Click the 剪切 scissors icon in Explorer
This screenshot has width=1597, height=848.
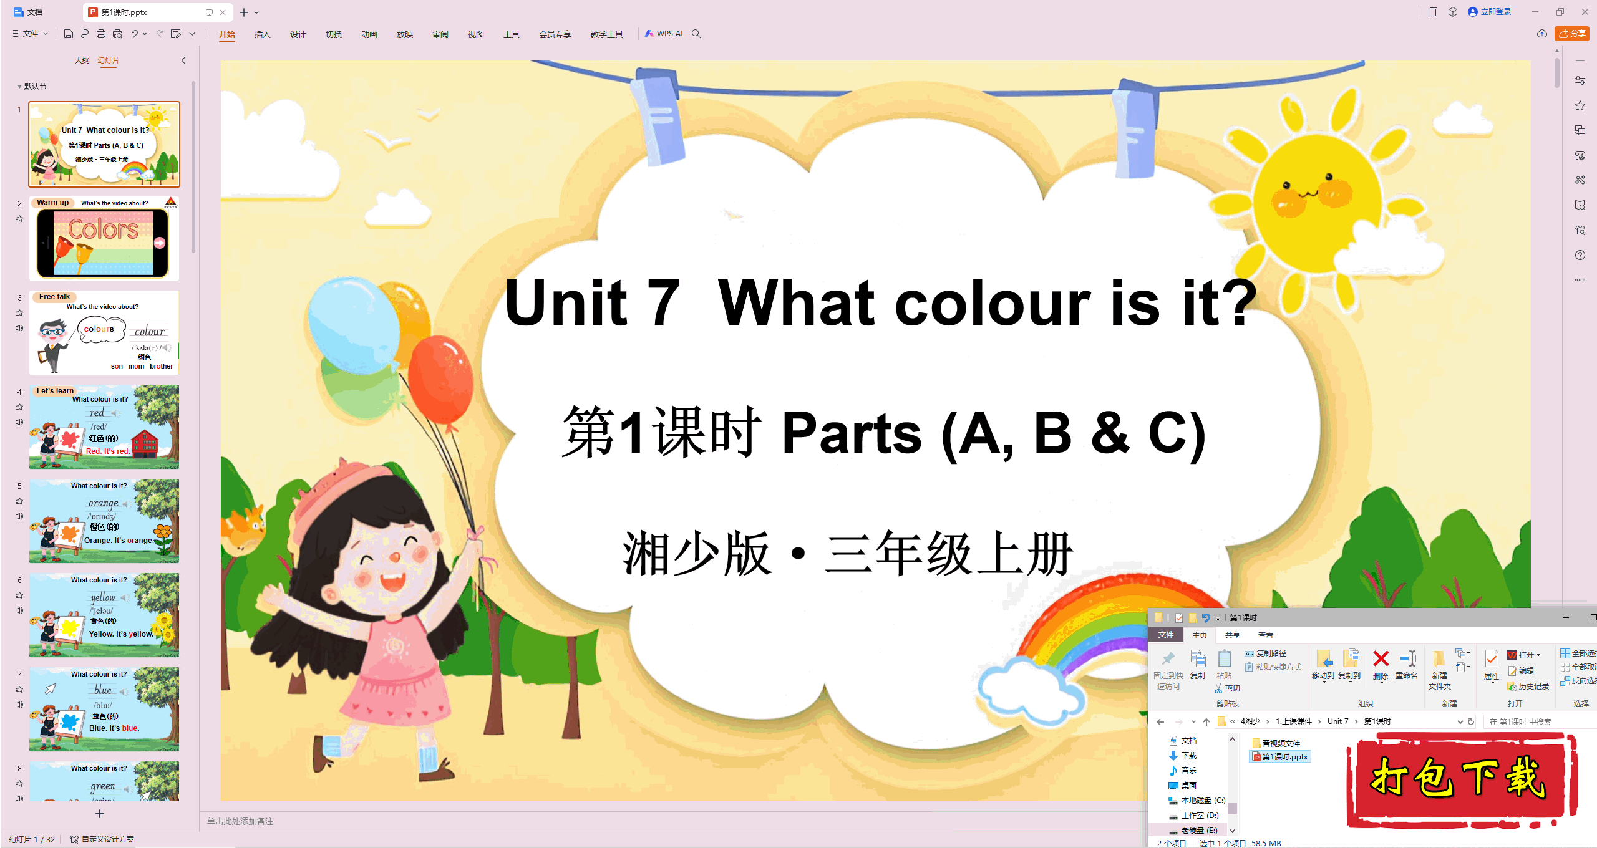click(x=1218, y=688)
